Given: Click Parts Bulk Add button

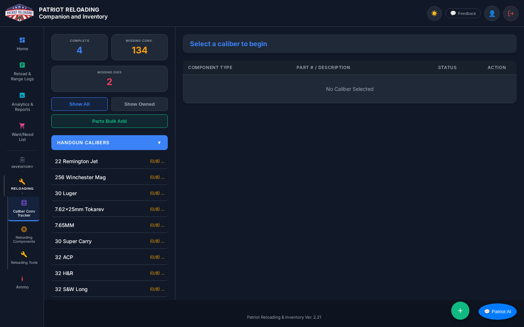Looking at the screenshot, I should tap(110, 121).
